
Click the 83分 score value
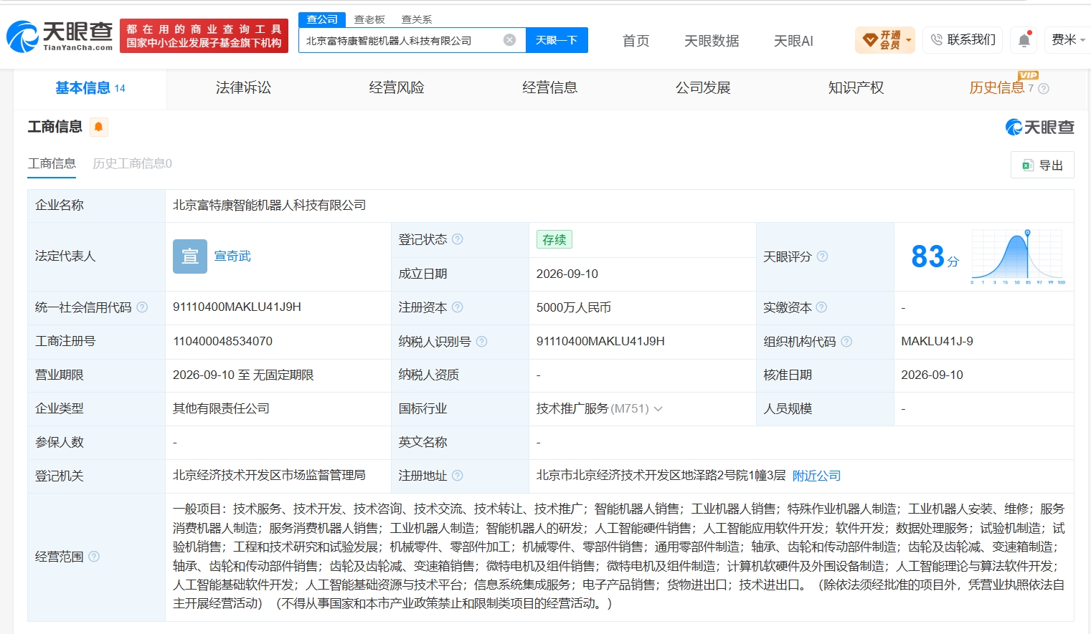[935, 256]
